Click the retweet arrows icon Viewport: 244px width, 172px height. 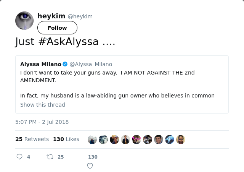coord(50,157)
